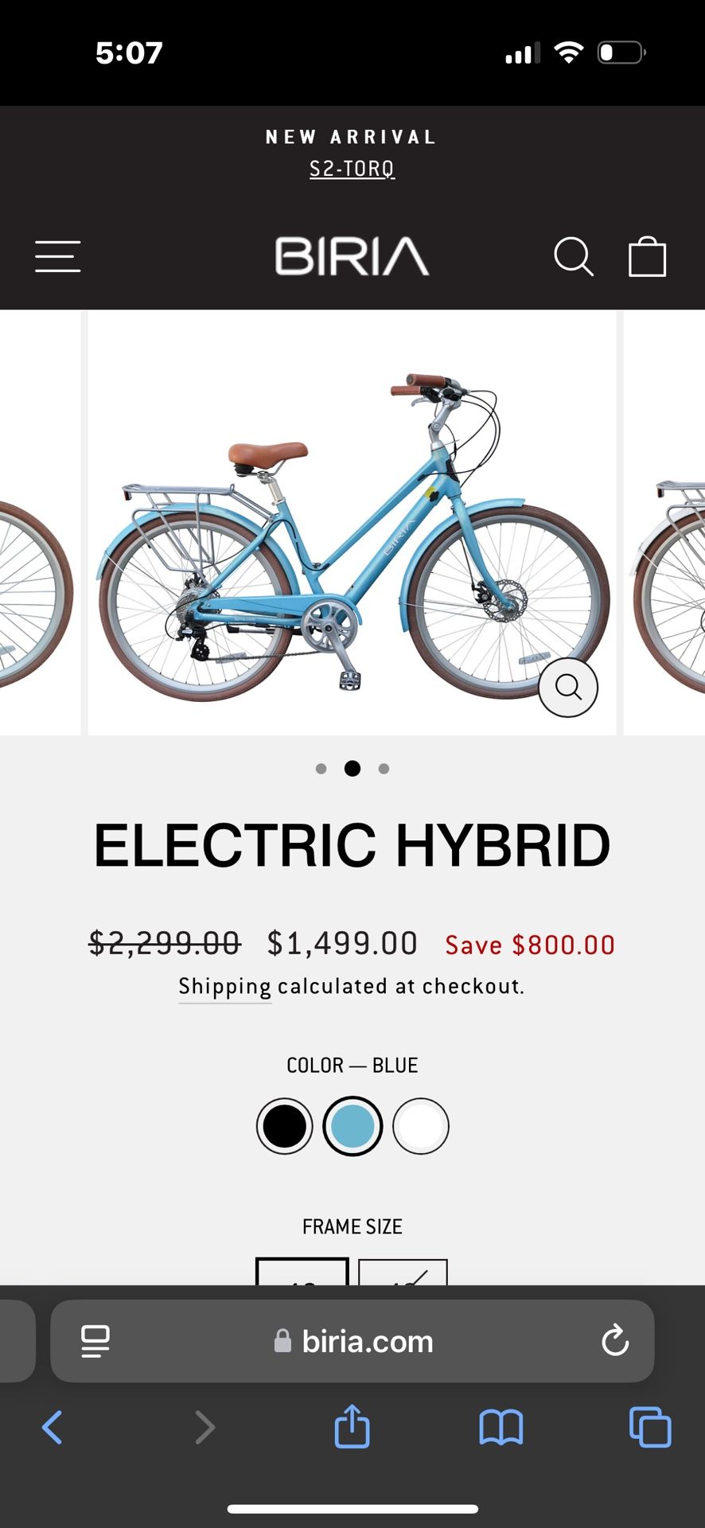This screenshot has height=1528, width=705.
Task: Click the image zoom magnifier on the bike photo
Action: (568, 688)
